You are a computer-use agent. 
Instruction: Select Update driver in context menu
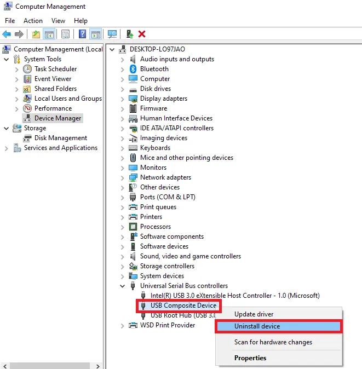point(254,314)
